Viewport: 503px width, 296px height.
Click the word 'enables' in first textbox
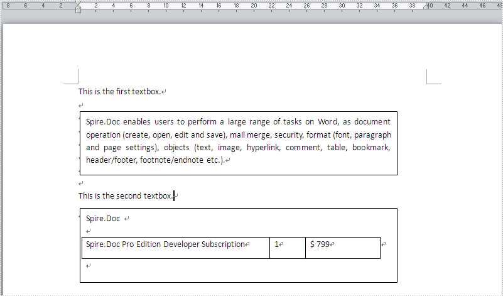coord(137,122)
